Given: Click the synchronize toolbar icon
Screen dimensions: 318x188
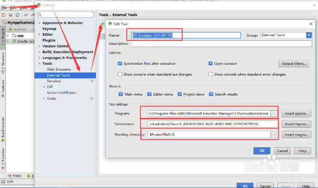Looking at the screenshot, I should point(18,15).
